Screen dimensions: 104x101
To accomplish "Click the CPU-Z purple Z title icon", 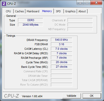I will (x=4, y=4).
